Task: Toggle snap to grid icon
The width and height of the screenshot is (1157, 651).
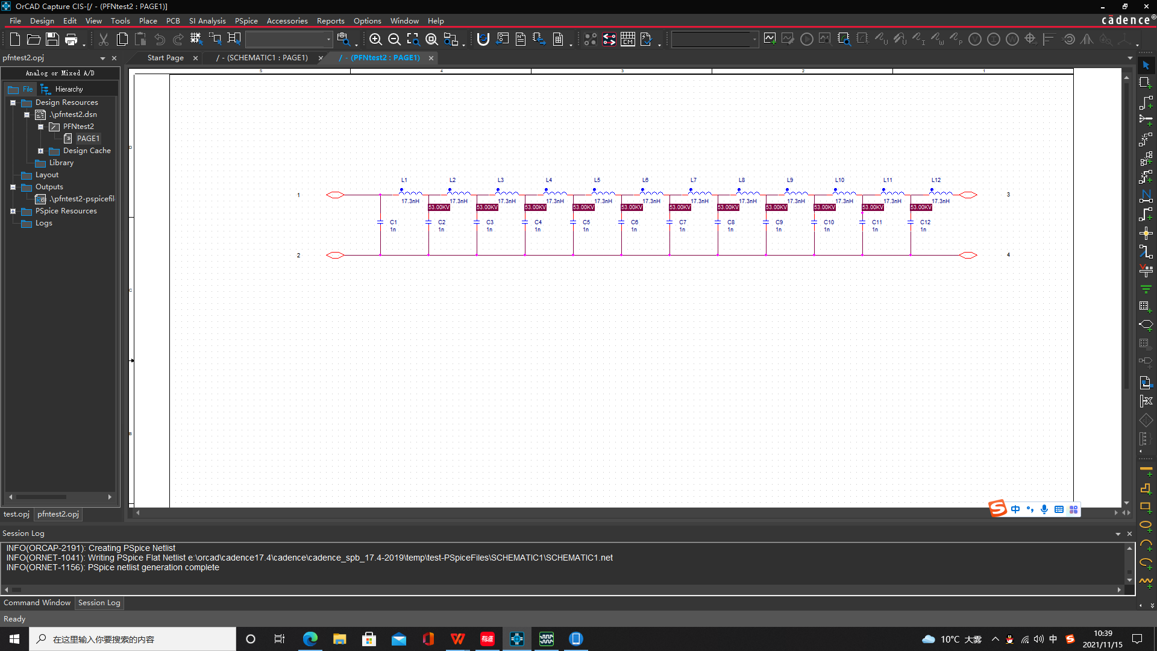Action: (x=196, y=40)
